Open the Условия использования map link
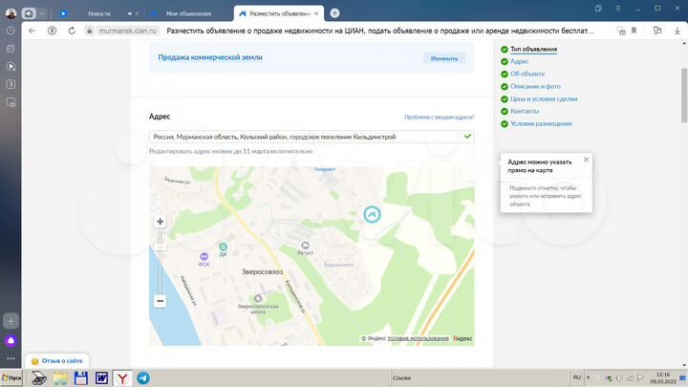 coord(419,338)
